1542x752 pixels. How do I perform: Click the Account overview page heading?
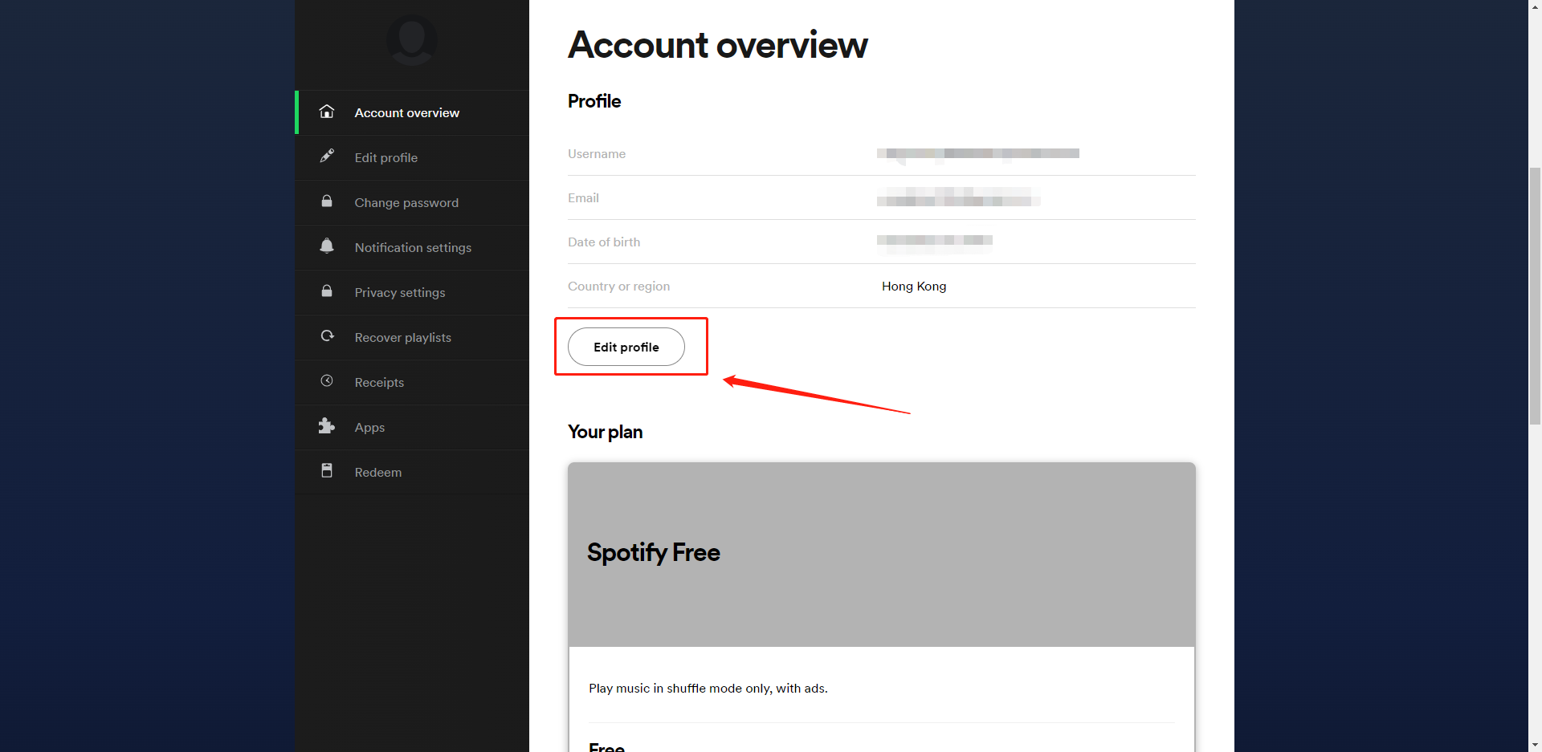tap(718, 45)
